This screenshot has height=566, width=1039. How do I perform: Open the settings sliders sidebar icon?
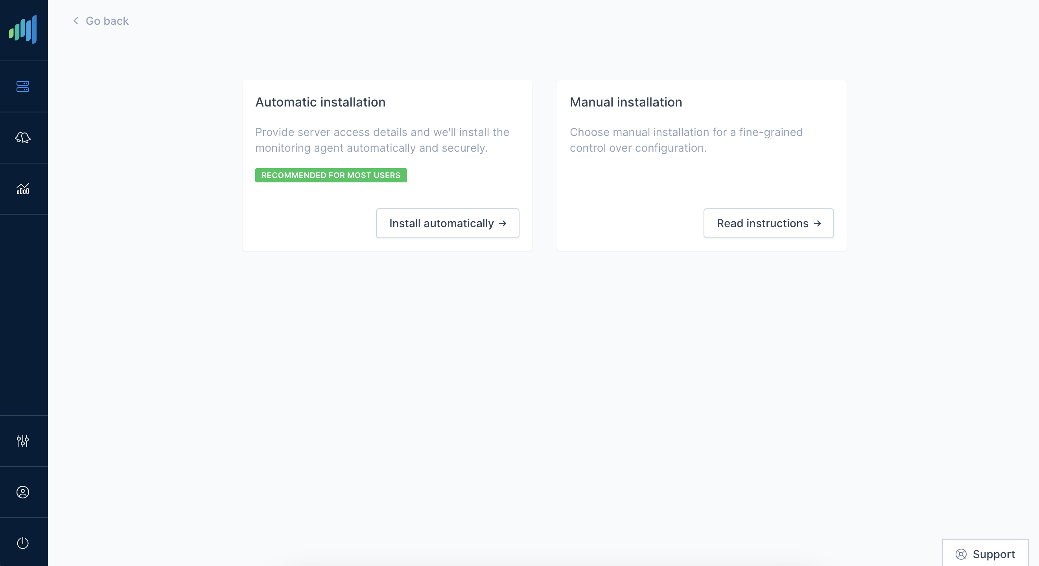click(x=23, y=441)
